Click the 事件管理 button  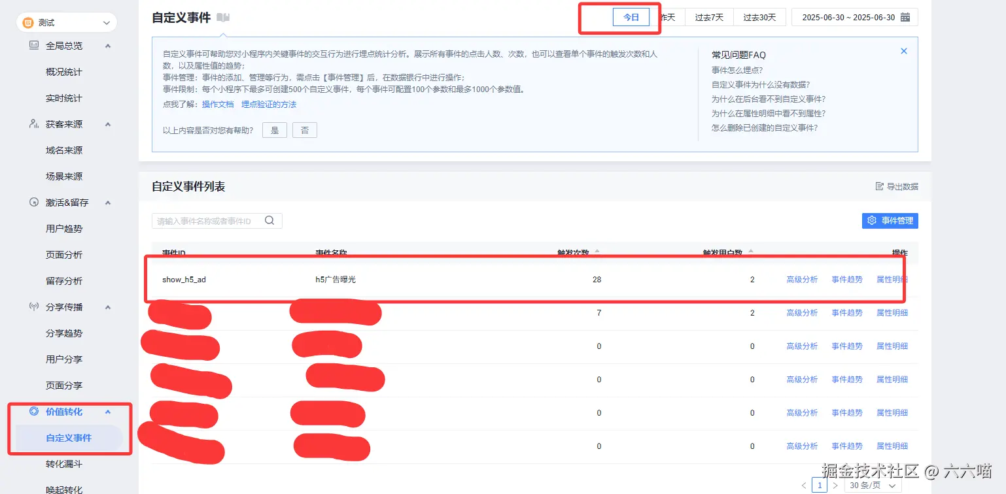(x=890, y=221)
